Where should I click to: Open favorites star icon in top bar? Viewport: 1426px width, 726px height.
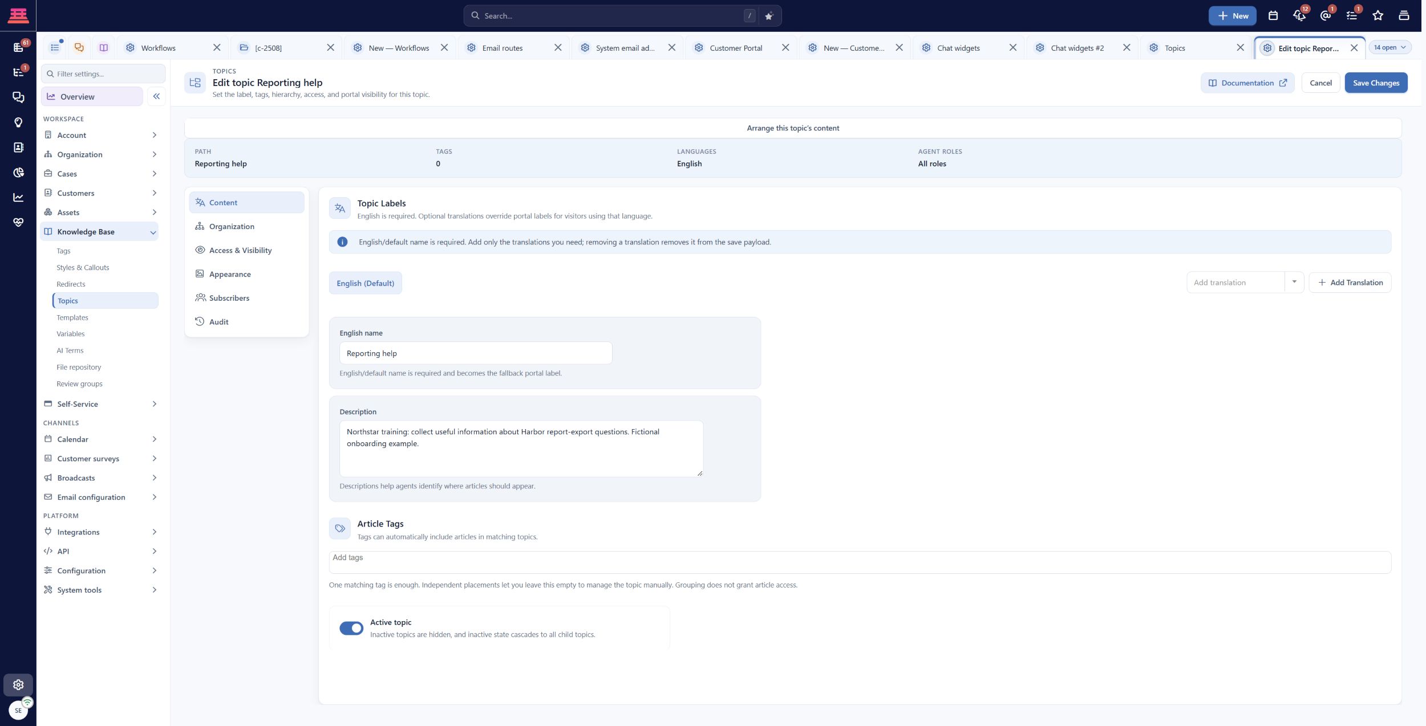click(x=1378, y=16)
